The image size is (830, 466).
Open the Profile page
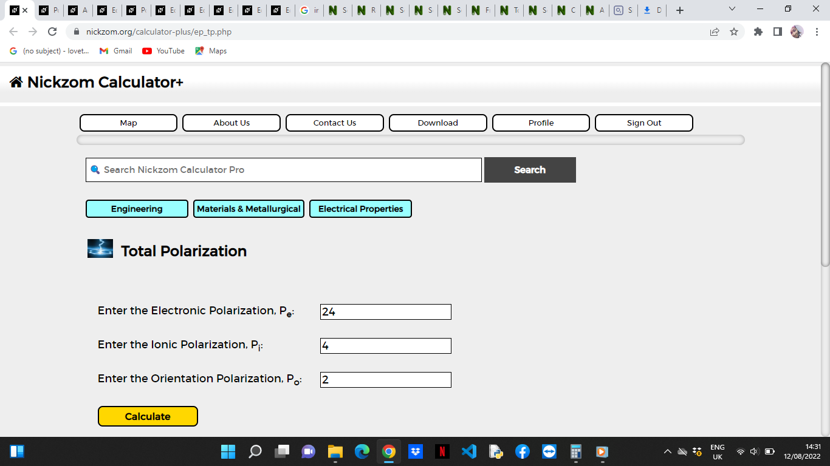tap(541, 123)
